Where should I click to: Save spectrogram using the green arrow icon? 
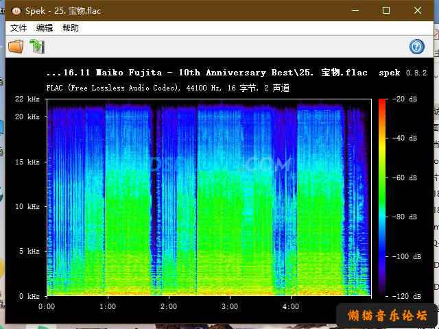pos(37,46)
